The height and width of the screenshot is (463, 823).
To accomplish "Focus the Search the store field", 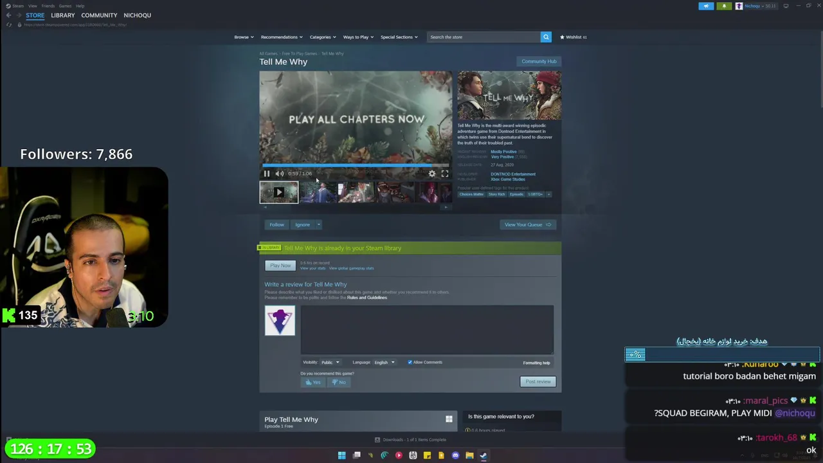I will pyautogui.click(x=484, y=37).
